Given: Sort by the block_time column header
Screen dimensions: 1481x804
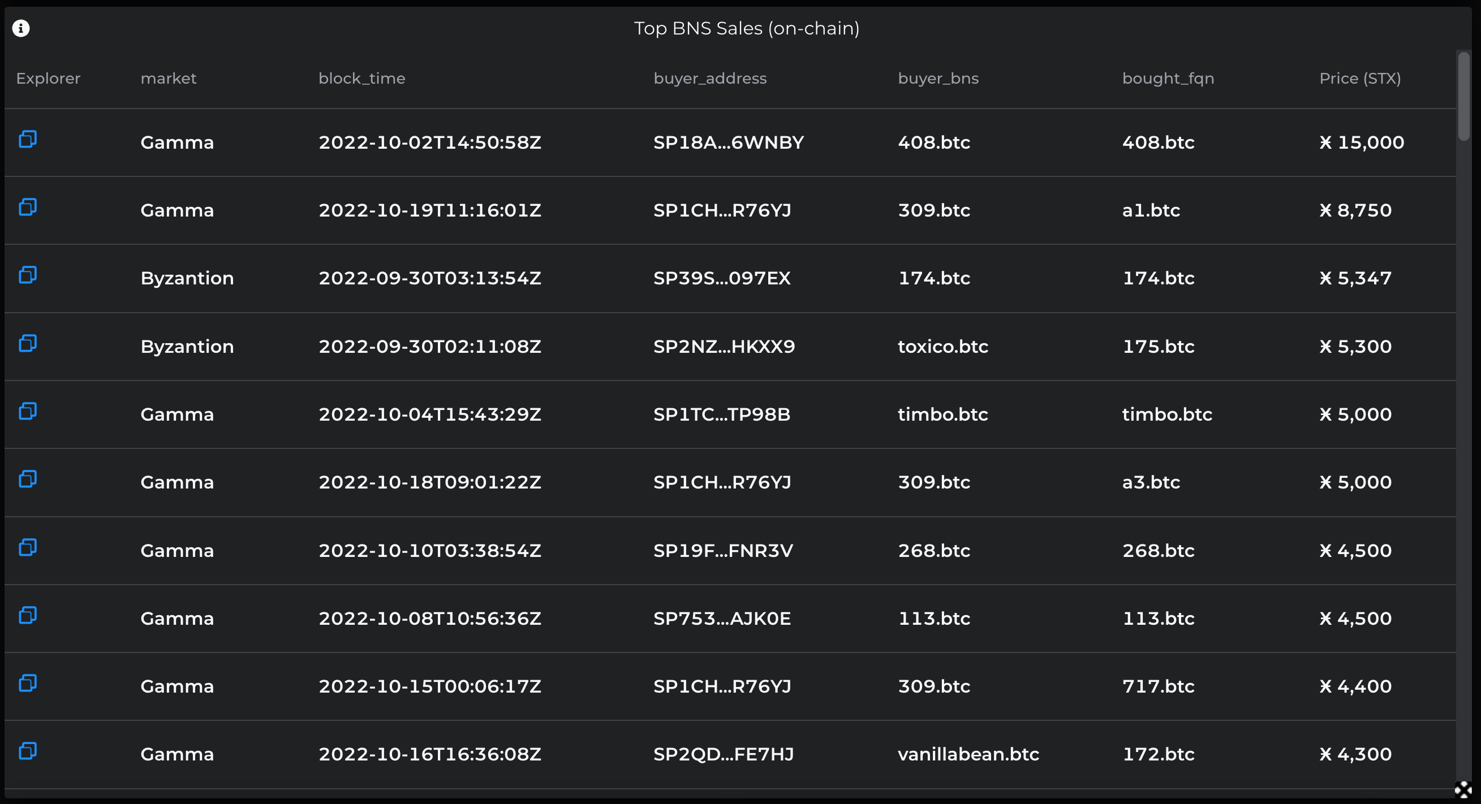Looking at the screenshot, I should (361, 78).
